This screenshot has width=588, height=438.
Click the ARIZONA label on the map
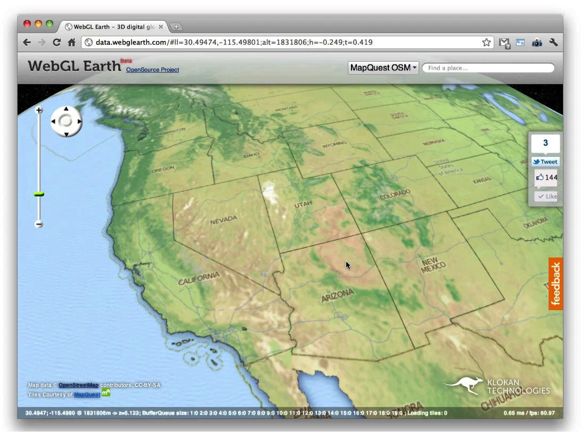[x=338, y=295]
